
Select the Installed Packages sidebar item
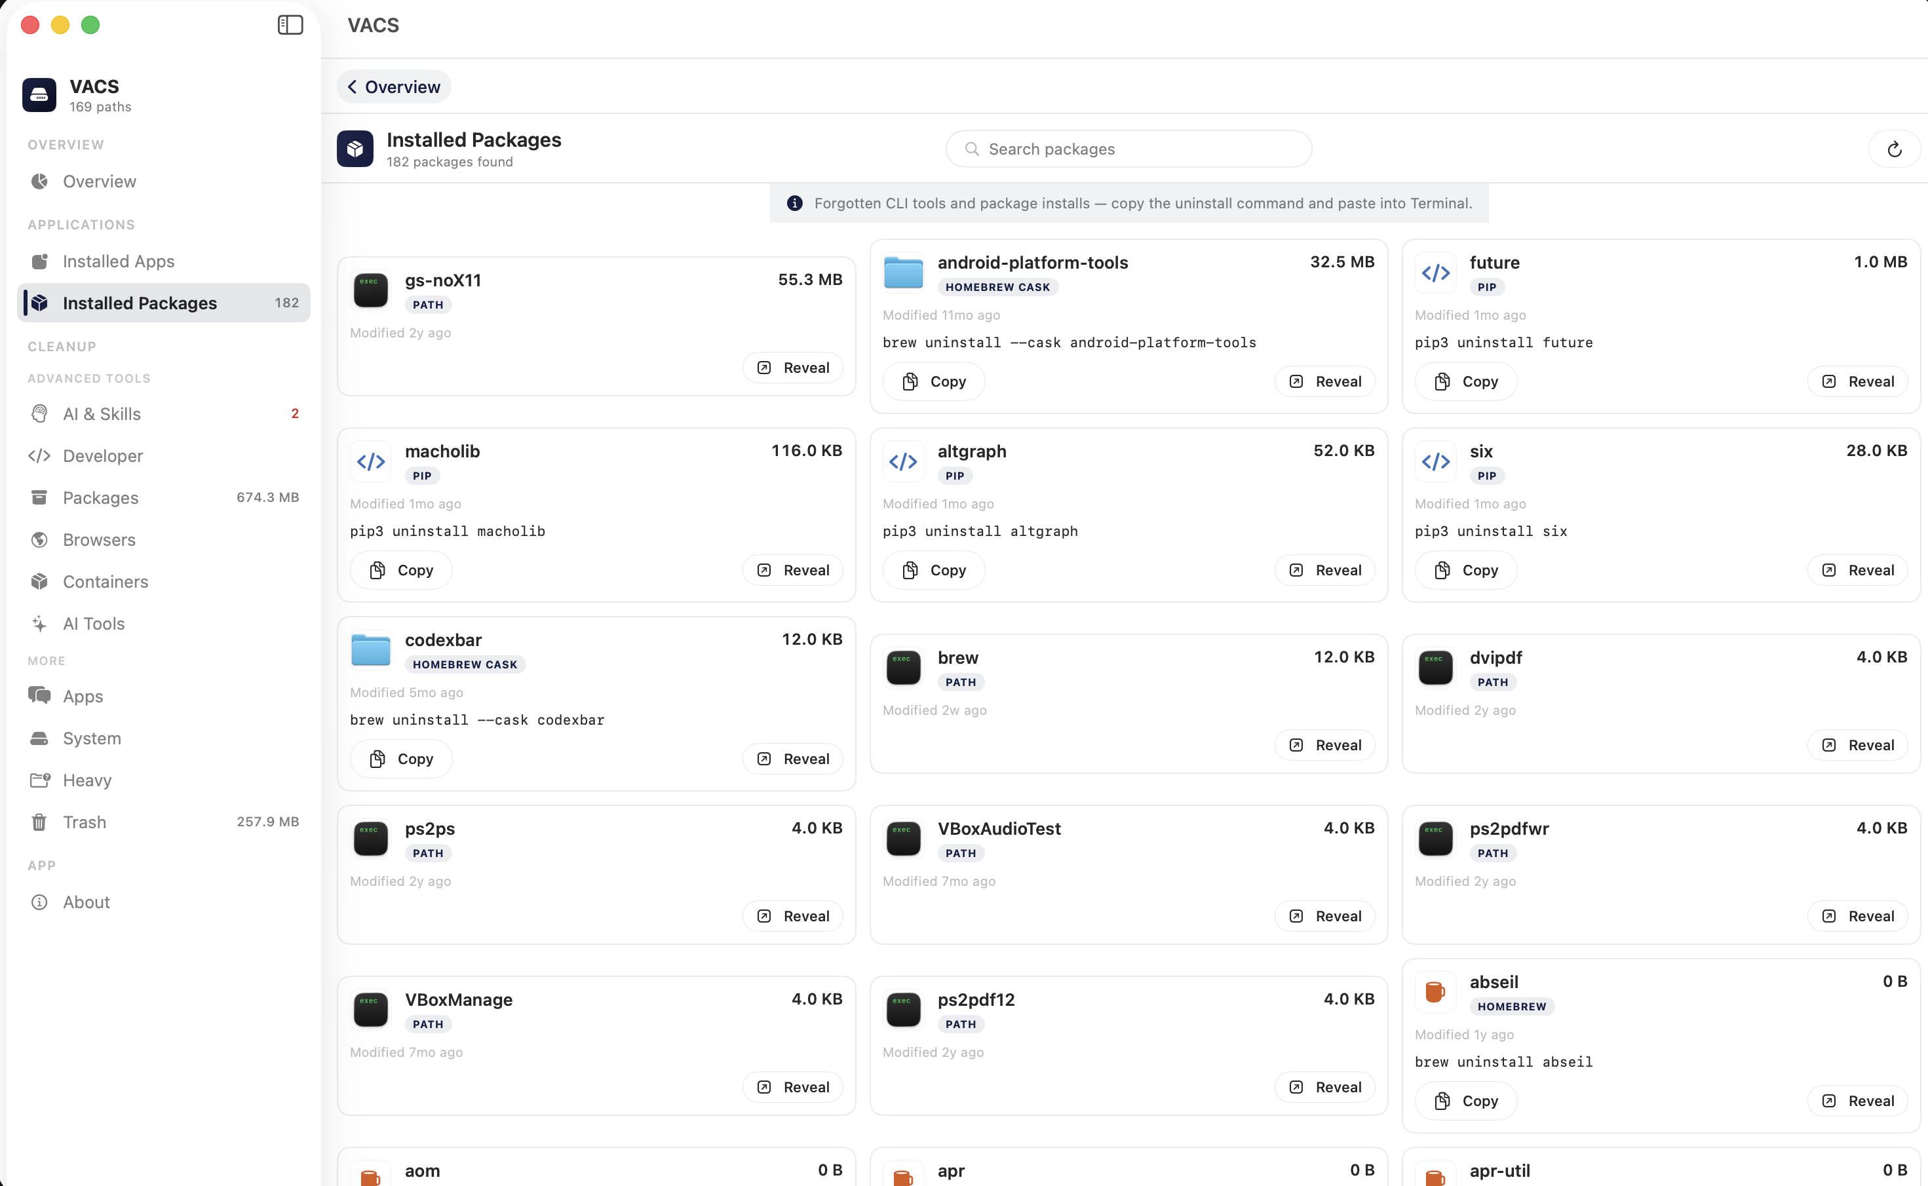(164, 303)
